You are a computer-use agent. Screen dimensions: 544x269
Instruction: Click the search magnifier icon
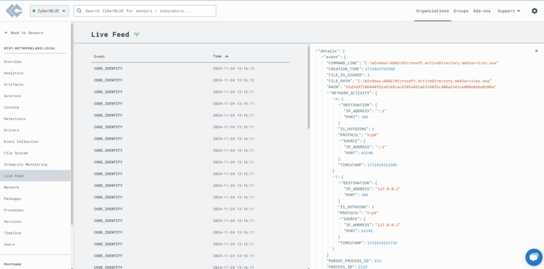[x=79, y=11]
